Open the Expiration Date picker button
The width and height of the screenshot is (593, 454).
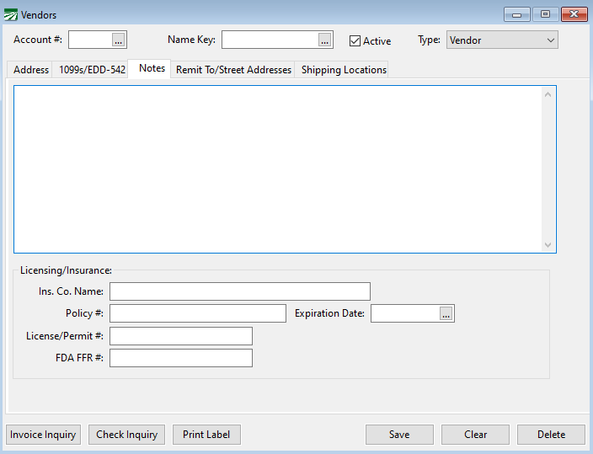(x=446, y=313)
